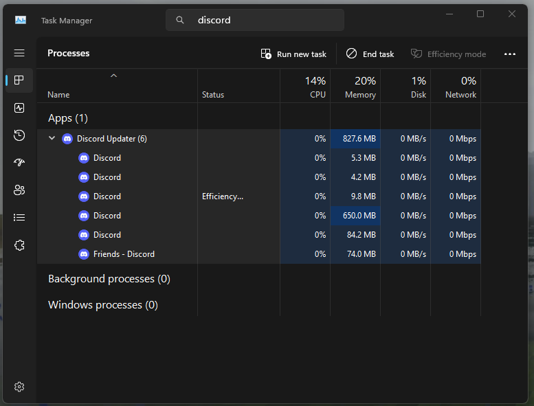Click the 4.2 MB memory cell

(355, 177)
